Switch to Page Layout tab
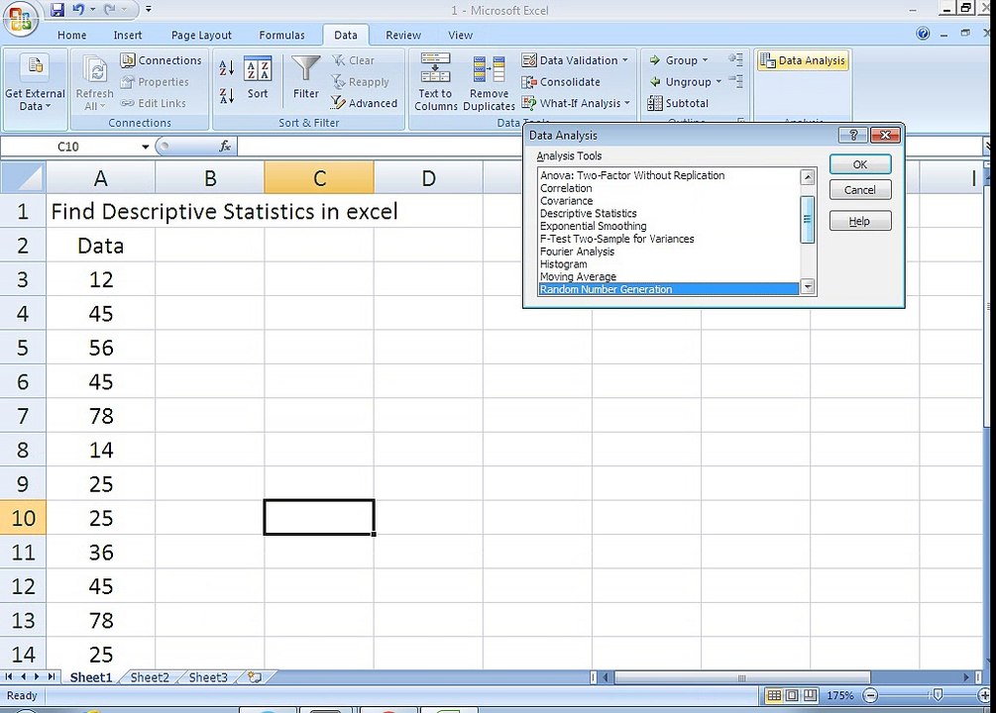996x713 pixels. click(x=201, y=35)
